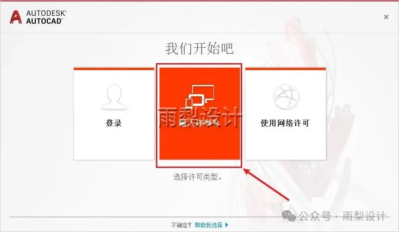Click the 我们开始吧 heading
Viewport: 399px width, 232px height.
click(x=199, y=48)
